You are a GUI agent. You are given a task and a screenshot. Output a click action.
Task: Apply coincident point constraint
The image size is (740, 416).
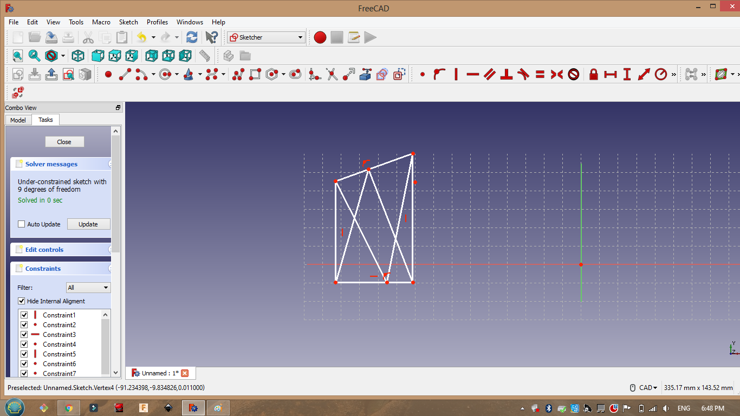coord(423,74)
